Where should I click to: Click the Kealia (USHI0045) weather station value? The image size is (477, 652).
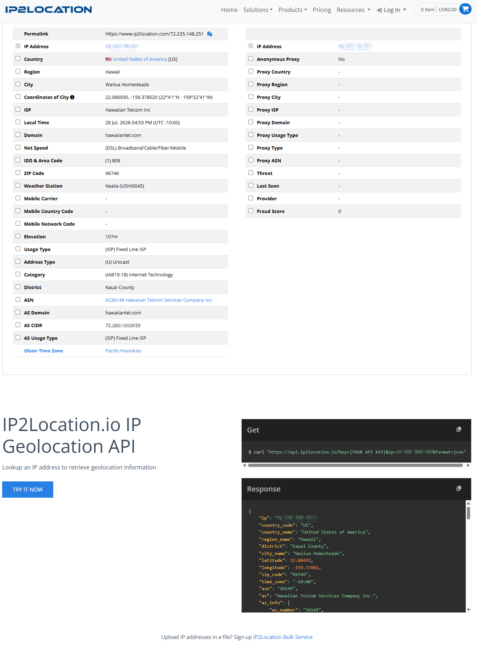[125, 186]
